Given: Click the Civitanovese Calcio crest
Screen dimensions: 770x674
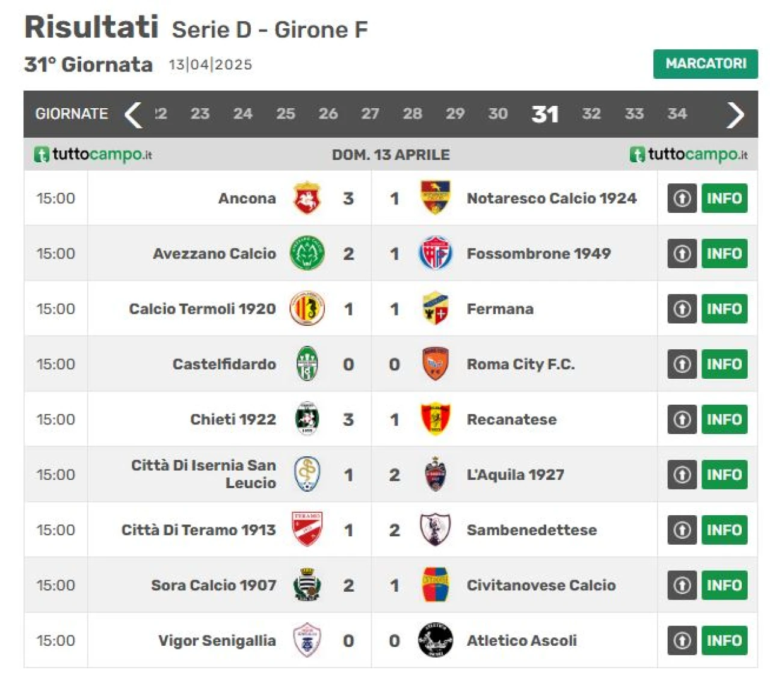Looking at the screenshot, I should click(x=435, y=585).
